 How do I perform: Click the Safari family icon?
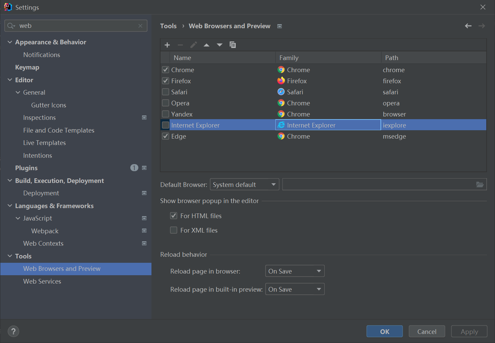[x=281, y=92]
